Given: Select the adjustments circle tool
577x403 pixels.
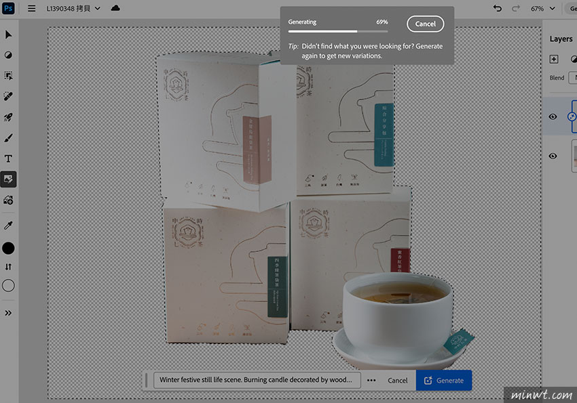Looking at the screenshot, I should click(8, 55).
